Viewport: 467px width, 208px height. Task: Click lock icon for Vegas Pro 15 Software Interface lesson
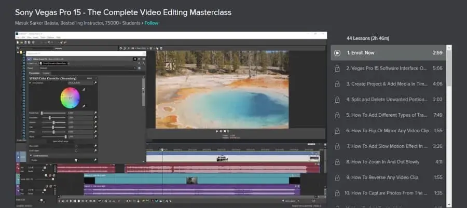(x=337, y=69)
